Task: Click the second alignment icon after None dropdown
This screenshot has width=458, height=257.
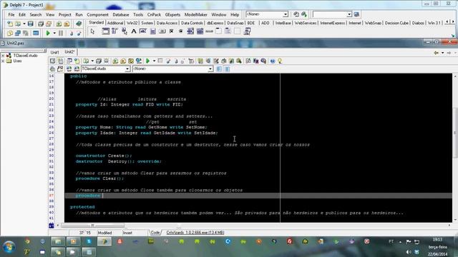Action: point(227,69)
